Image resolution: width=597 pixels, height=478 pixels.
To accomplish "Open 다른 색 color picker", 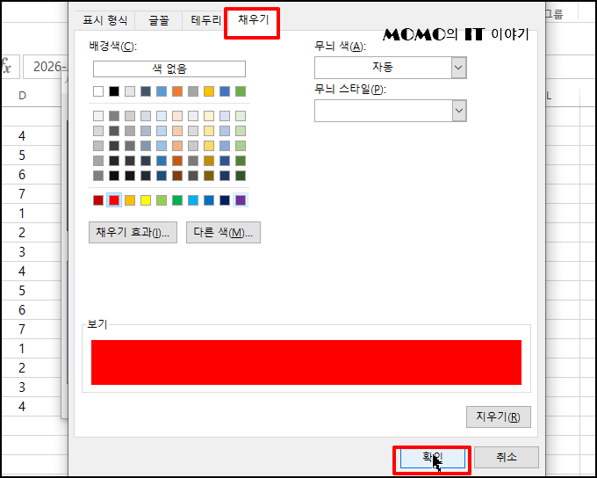I will (223, 233).
